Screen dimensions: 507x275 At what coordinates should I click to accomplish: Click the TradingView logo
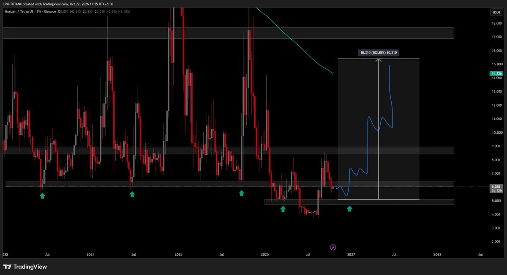pos(25,267)
